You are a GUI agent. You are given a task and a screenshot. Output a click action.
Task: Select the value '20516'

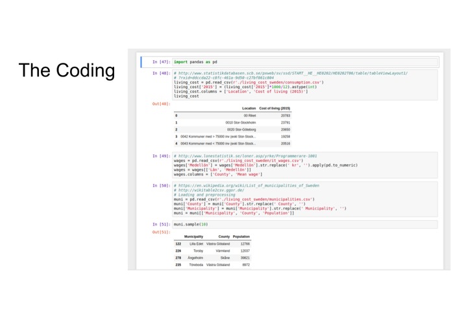(286, 144)
